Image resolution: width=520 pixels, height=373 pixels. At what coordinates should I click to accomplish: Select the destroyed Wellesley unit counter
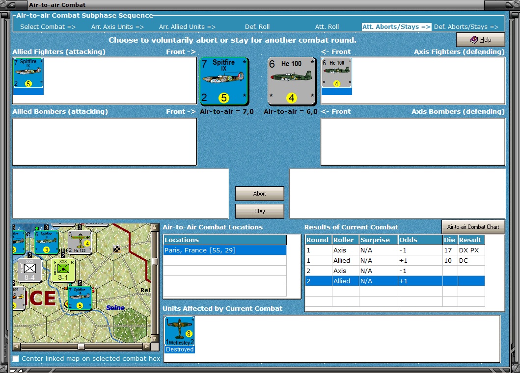[x=179, y=335]
